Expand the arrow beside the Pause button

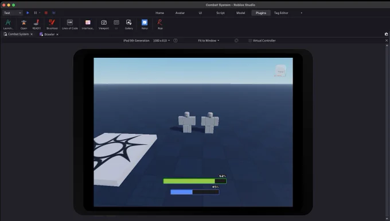[40, 13]
